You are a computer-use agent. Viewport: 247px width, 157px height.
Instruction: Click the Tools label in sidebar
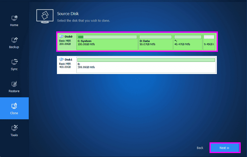pos(14,135)
